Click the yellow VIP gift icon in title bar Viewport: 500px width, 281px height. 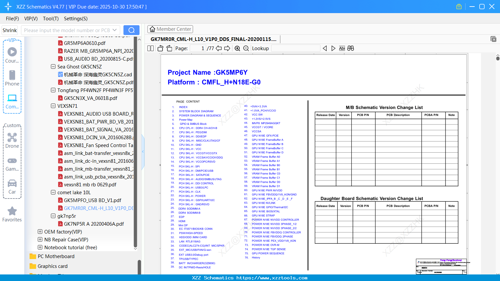click(x=459, y=7)
